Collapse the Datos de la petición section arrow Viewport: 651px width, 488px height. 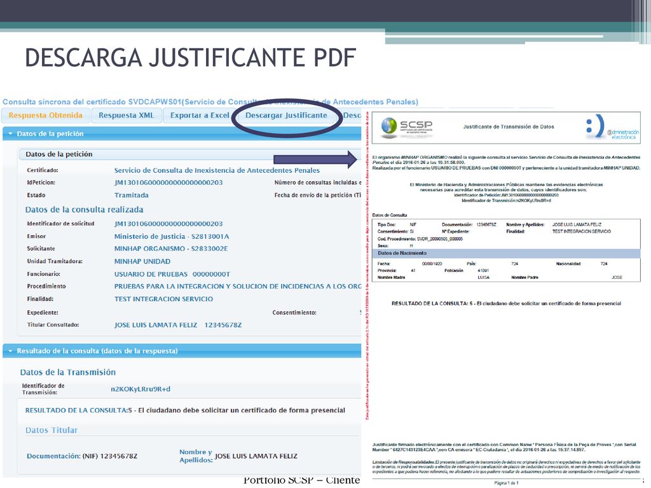tap(10, 134)
